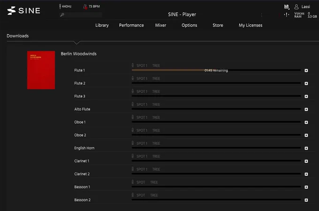The image size is (319, 211).
Task: Select the Alto Flute instrument name
Action: coord(82,109)
